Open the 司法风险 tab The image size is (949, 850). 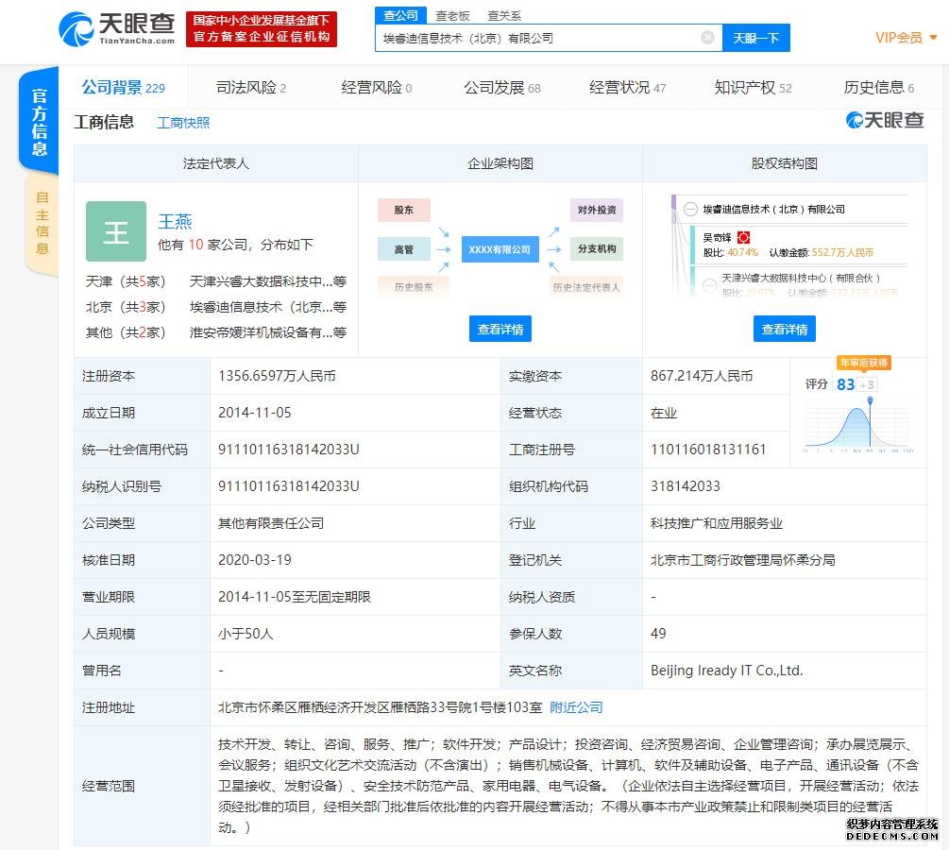click(x=251, y=88)
